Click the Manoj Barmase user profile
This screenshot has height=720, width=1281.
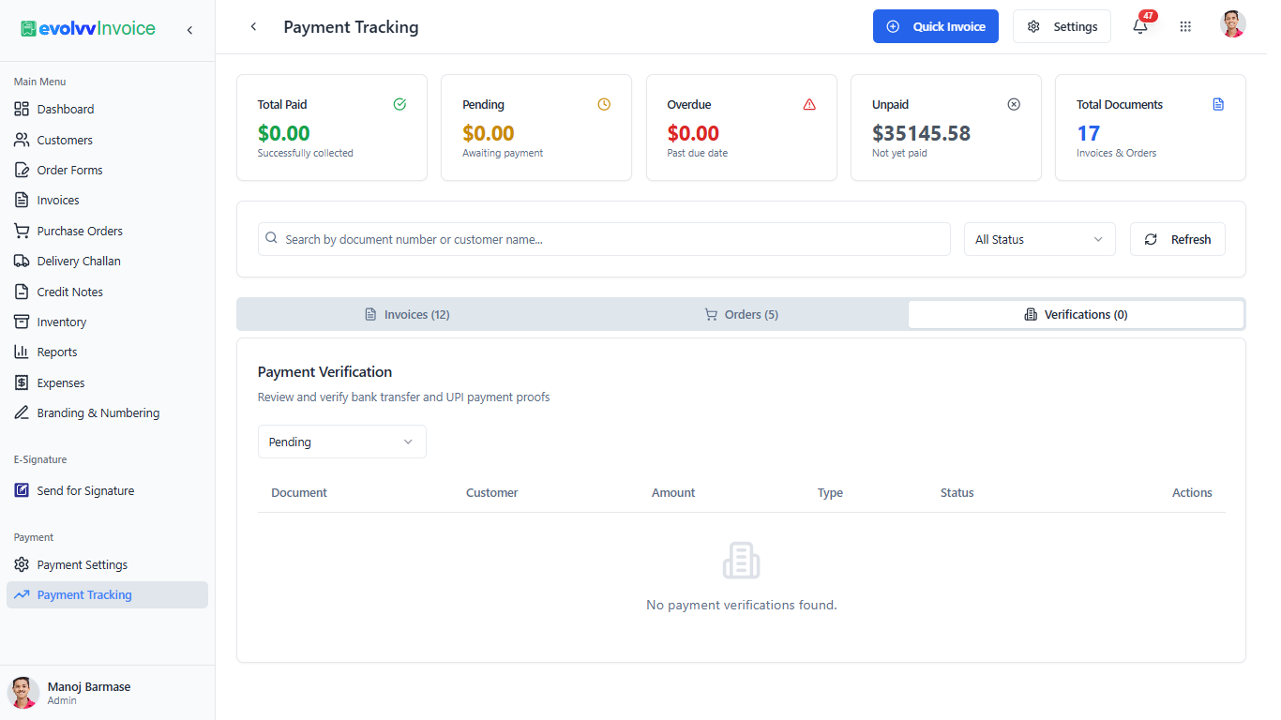[107, 693]
